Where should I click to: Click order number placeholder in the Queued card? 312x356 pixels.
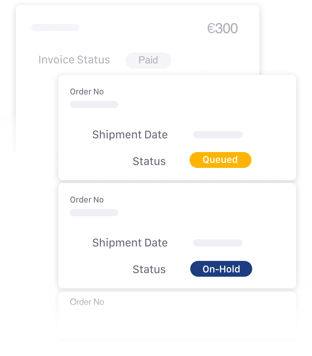pyautogui.click(x=94, y=104)
